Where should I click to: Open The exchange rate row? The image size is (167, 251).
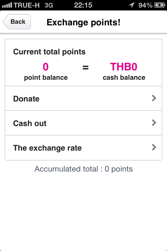click(x=83, y=147)
